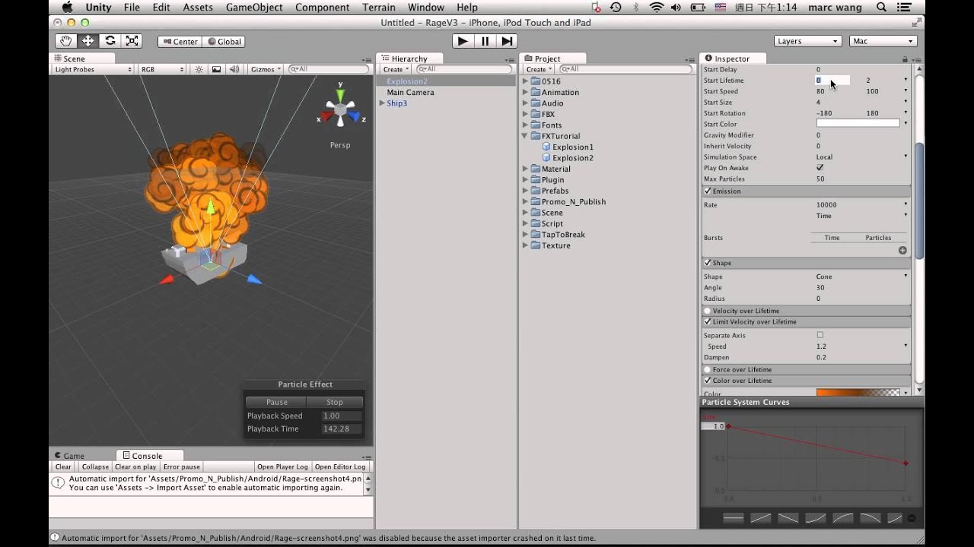Select the Move (translate) tool

88,41
